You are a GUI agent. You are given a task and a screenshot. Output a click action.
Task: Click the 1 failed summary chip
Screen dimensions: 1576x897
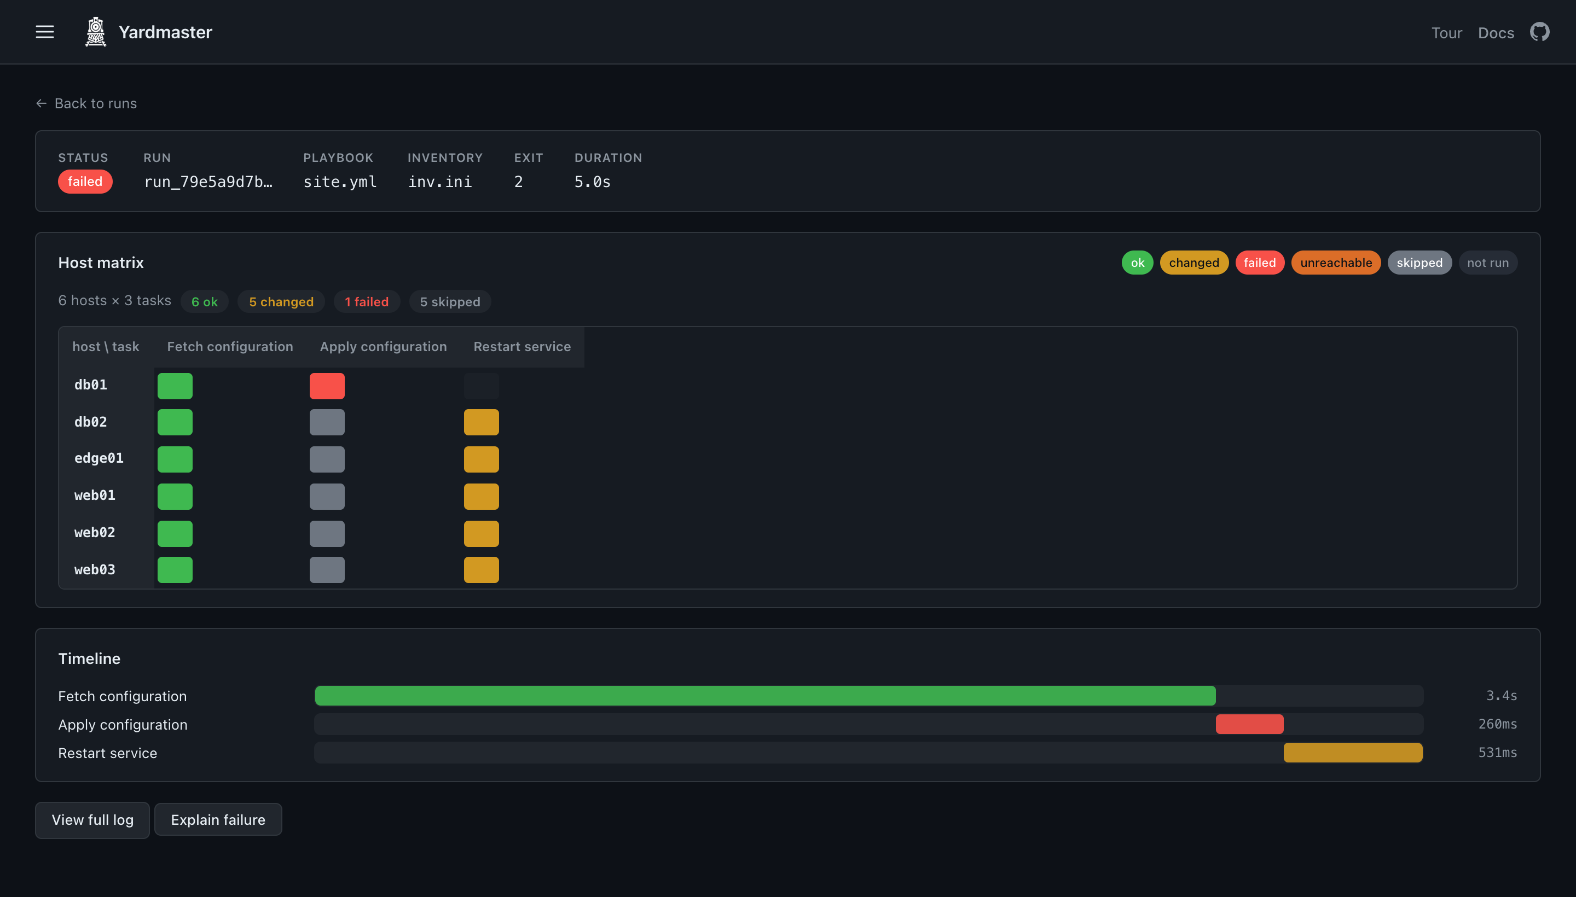(367, 302)
